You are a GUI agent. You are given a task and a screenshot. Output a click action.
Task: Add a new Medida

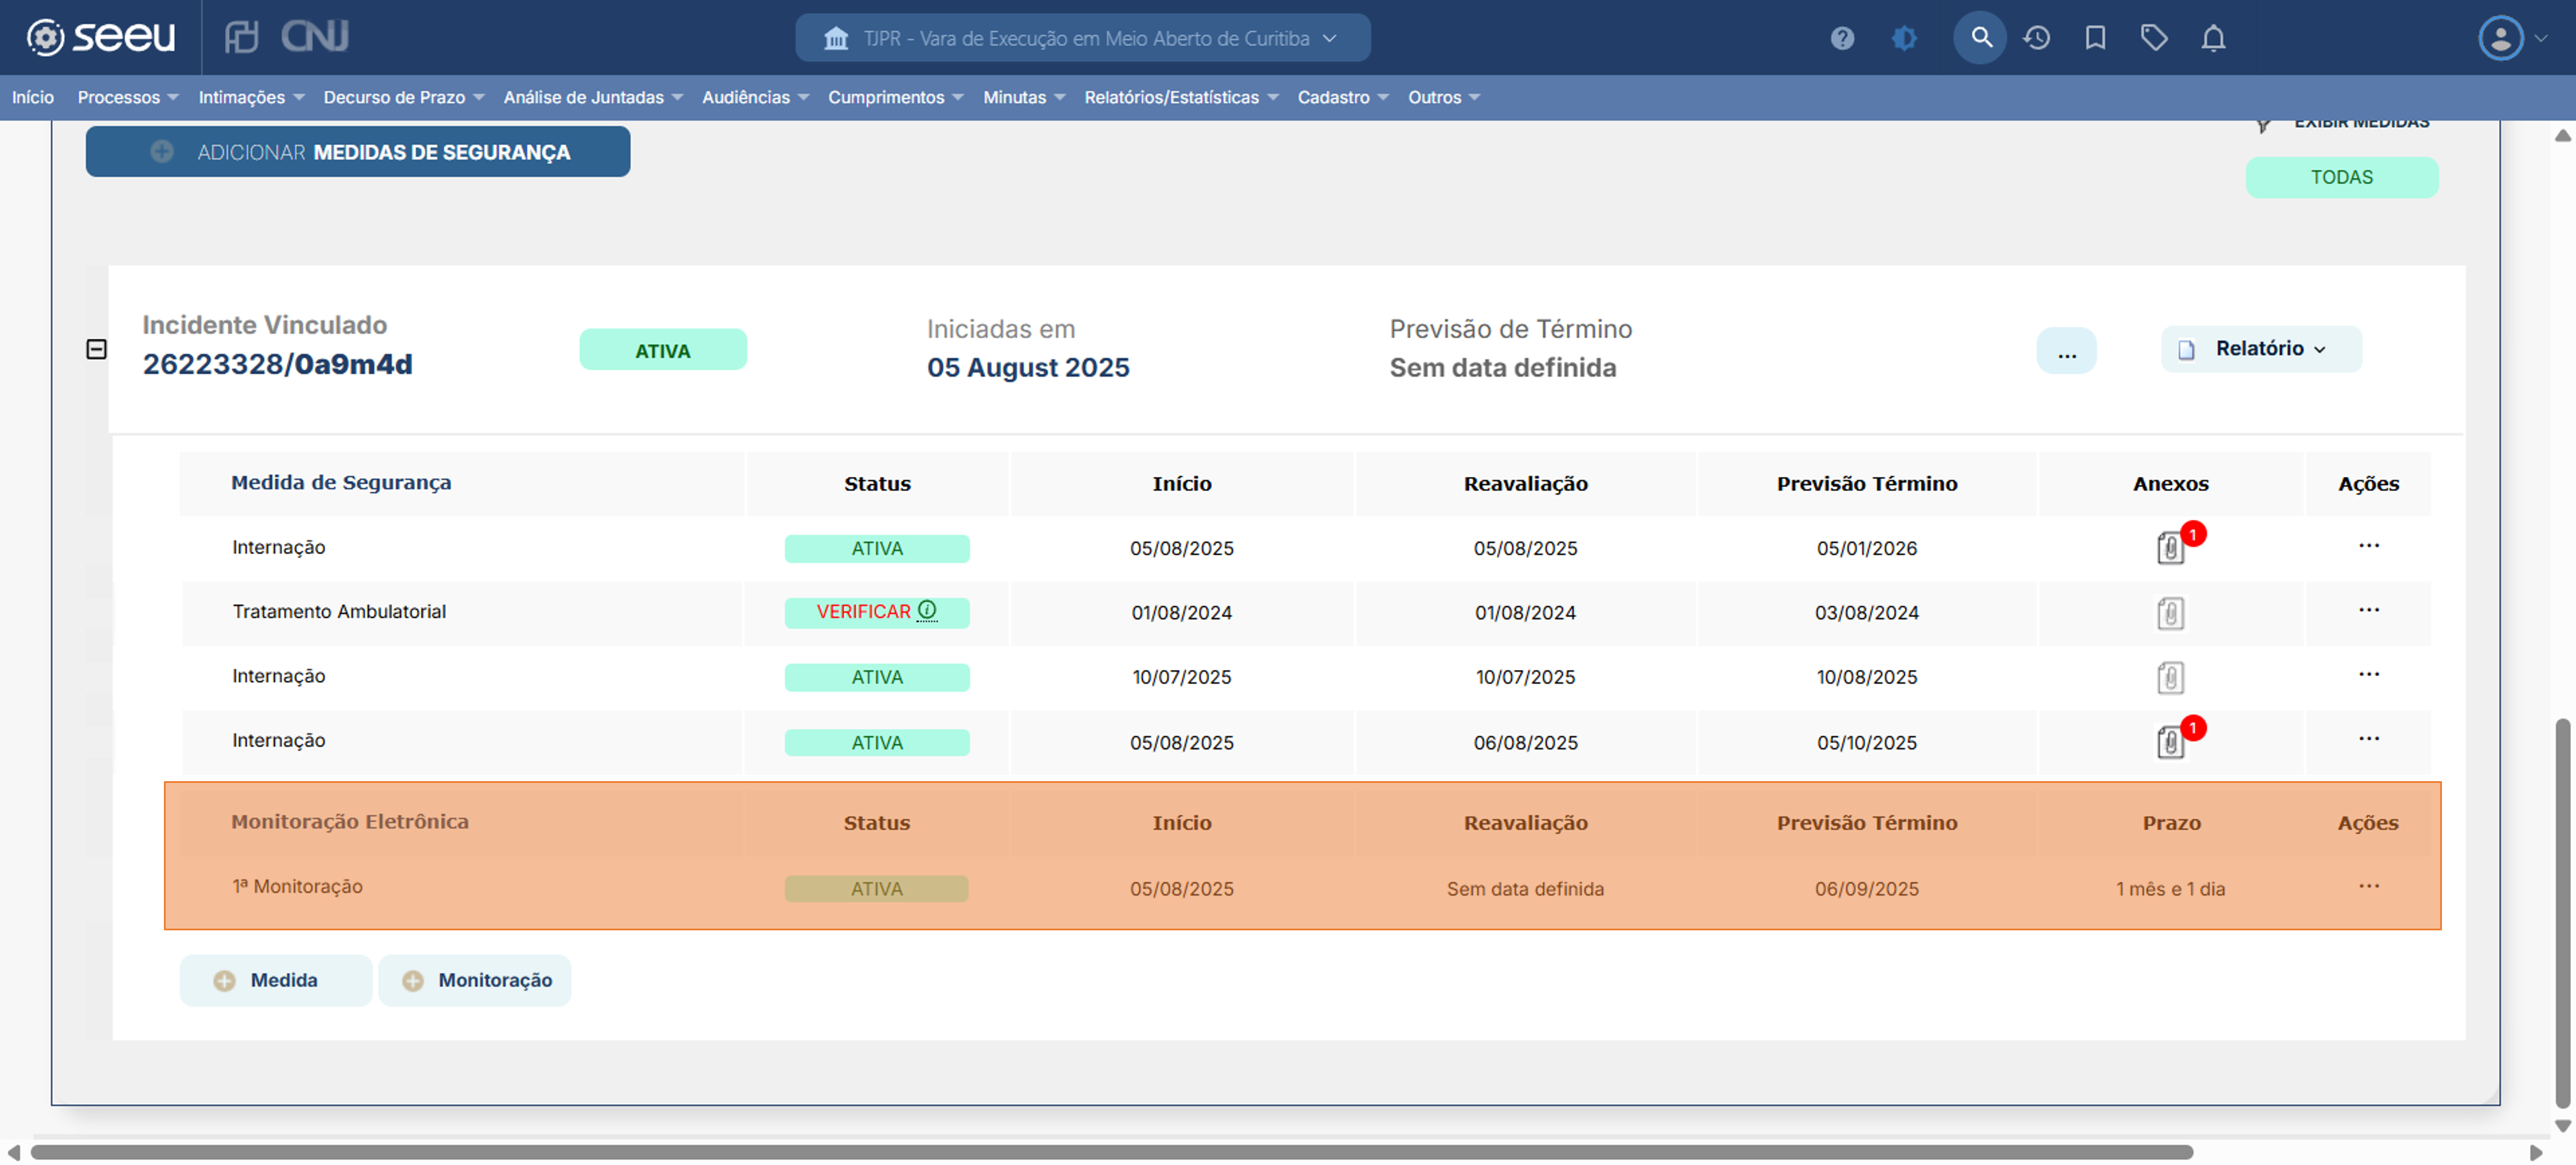276,980
